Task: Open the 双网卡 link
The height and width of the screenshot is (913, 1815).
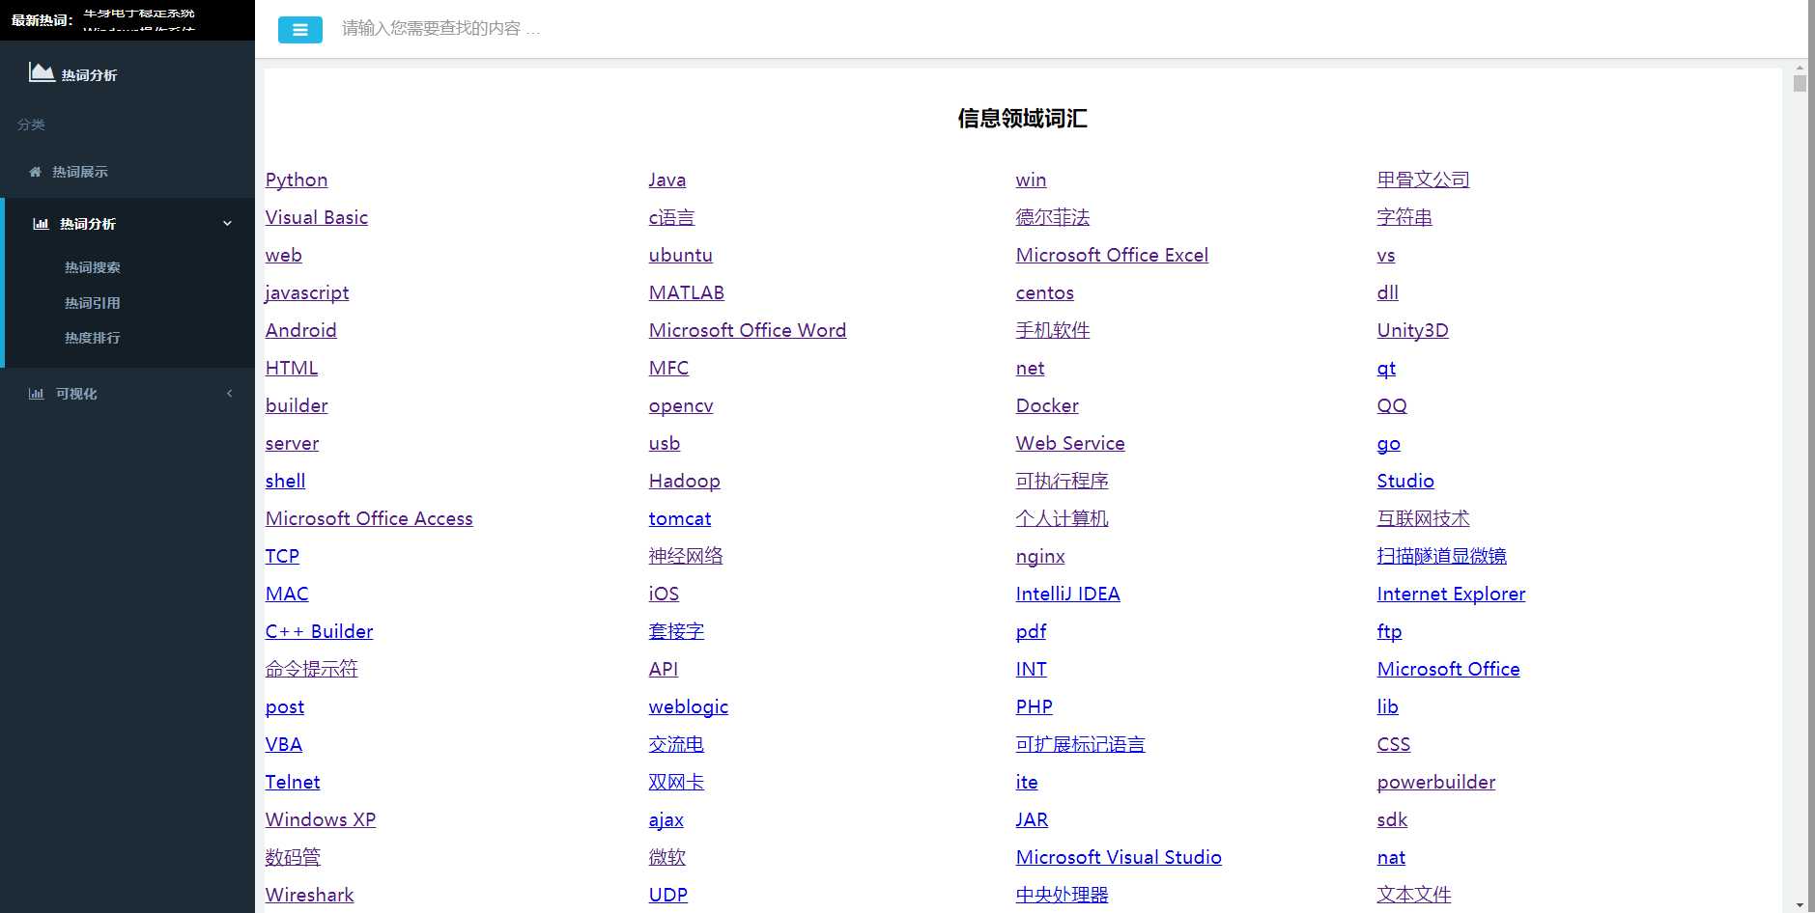Action: point(677,782)
